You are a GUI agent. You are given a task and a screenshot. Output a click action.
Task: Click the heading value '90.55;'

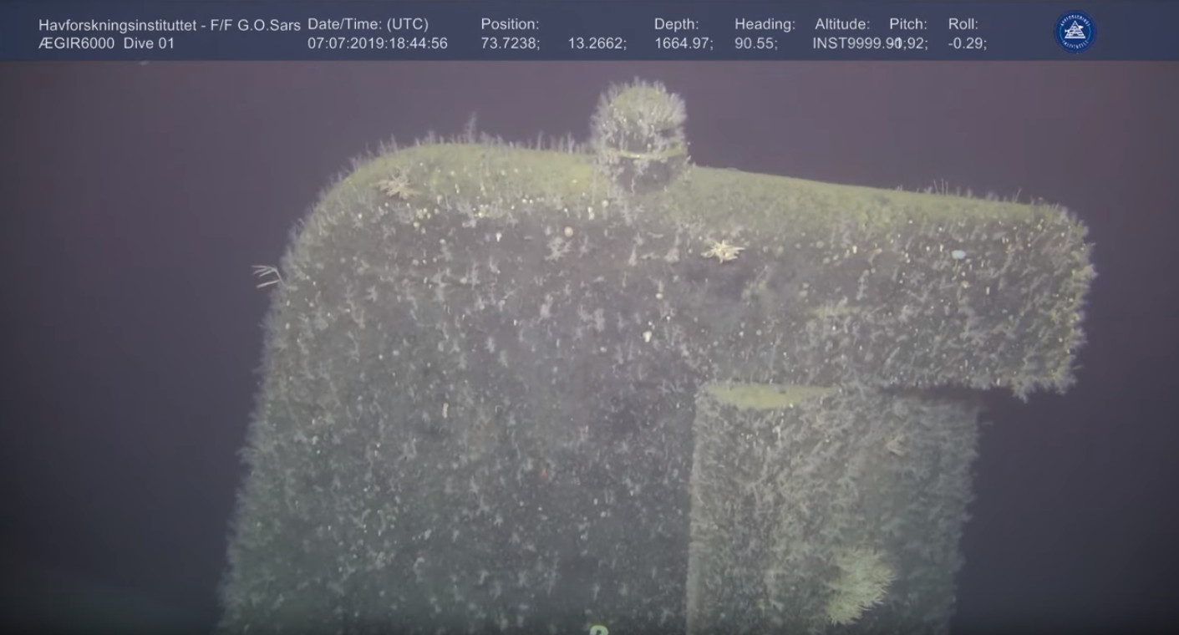756,43
